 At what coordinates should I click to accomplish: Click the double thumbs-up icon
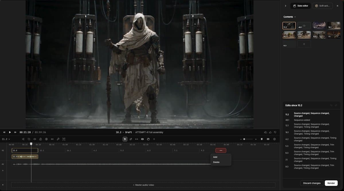(265, 132)
